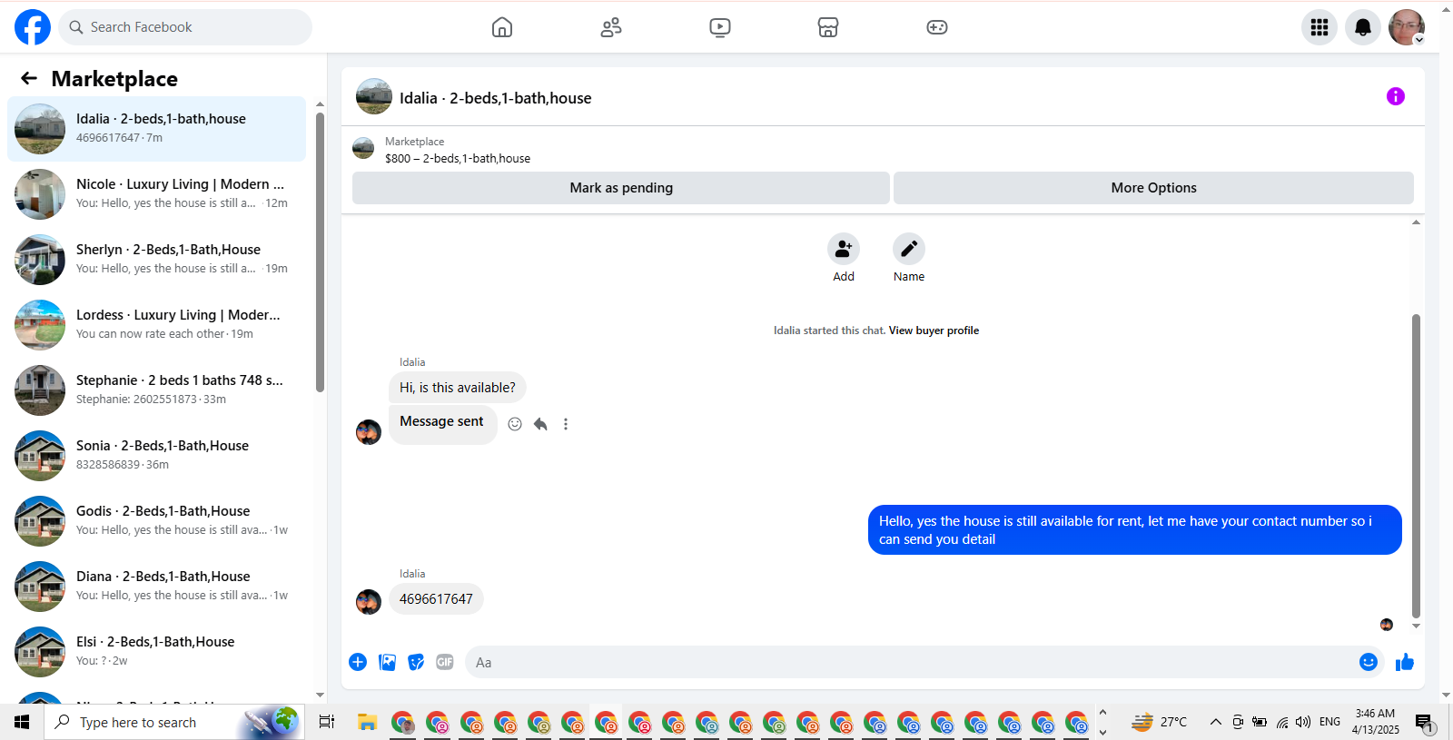Open File Explorer from taskbar

tap(367, 722)
